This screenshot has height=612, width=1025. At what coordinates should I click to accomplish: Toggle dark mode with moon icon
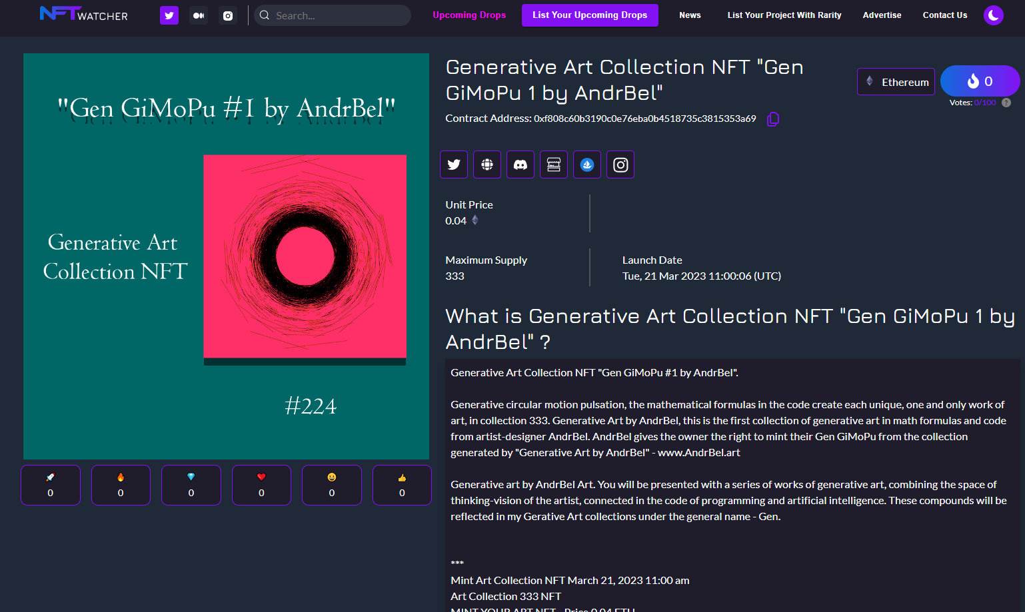click(x=993, y=15)
